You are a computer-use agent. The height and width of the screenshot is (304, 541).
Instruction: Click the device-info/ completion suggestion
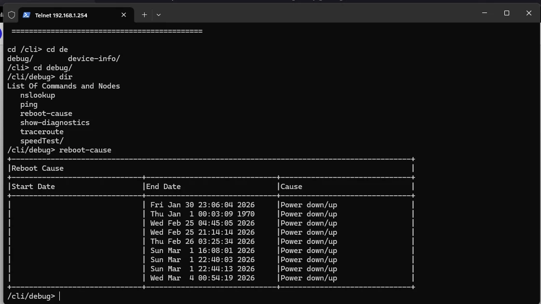(x=94, y=59)
